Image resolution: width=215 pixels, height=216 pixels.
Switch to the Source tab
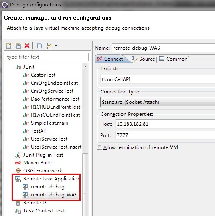tap(143, 59)
